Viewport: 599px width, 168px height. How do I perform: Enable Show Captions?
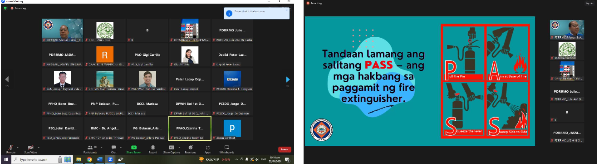pos(172,149)
